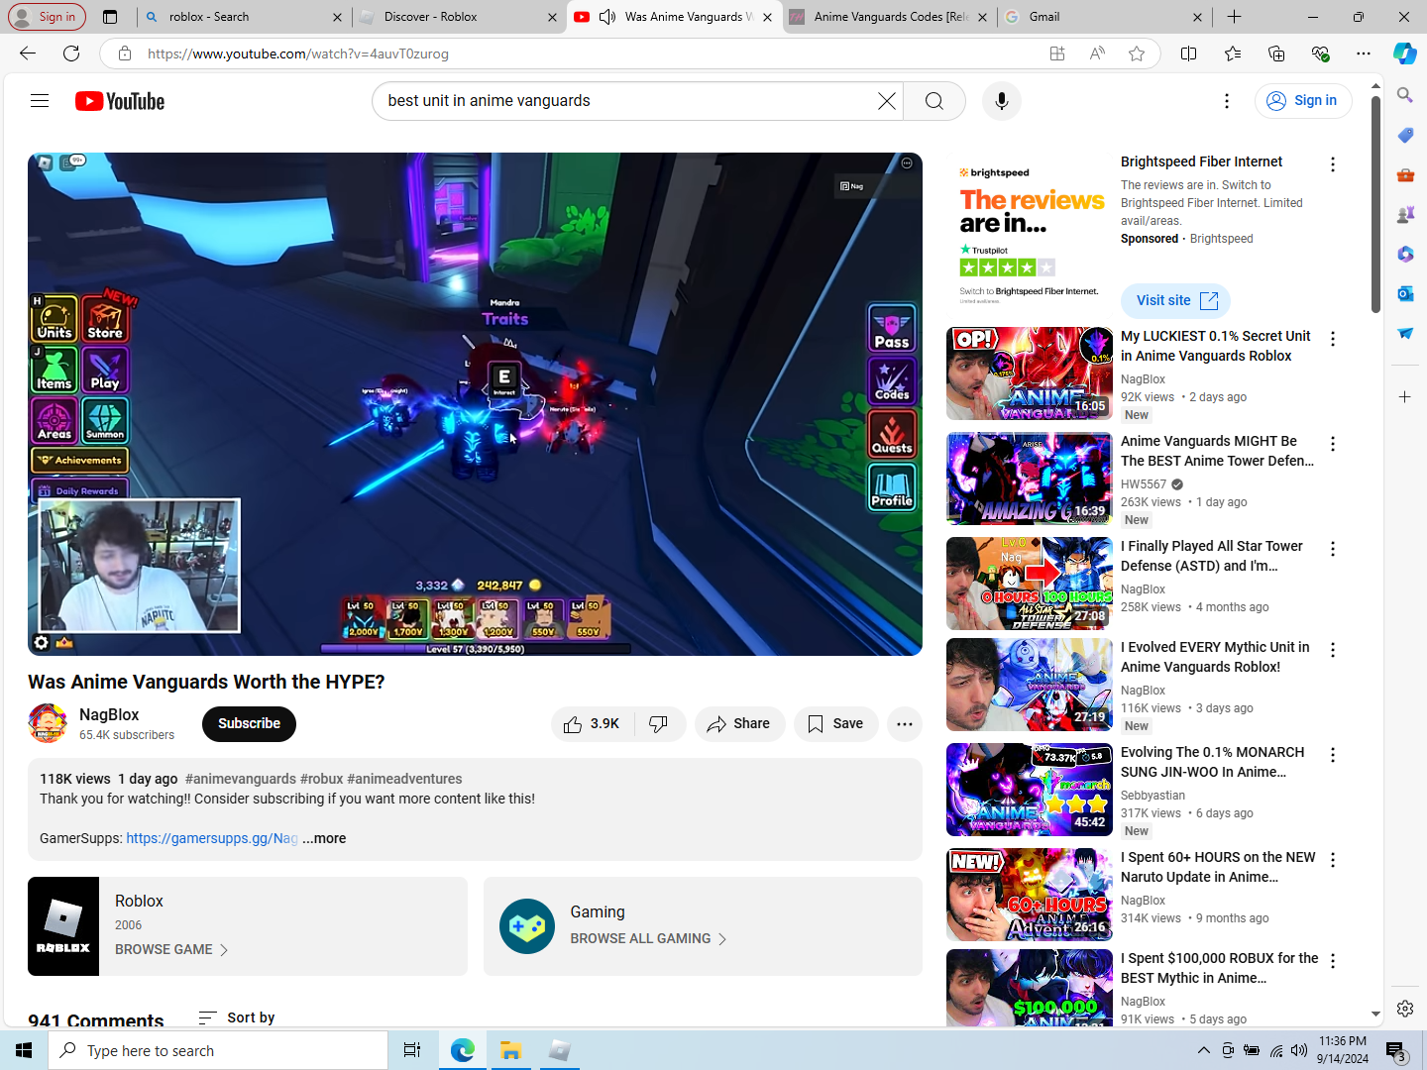This screenshot has height=1070, width=1427.
Task: Open a new browser tab
Action: coord(1234,17)
